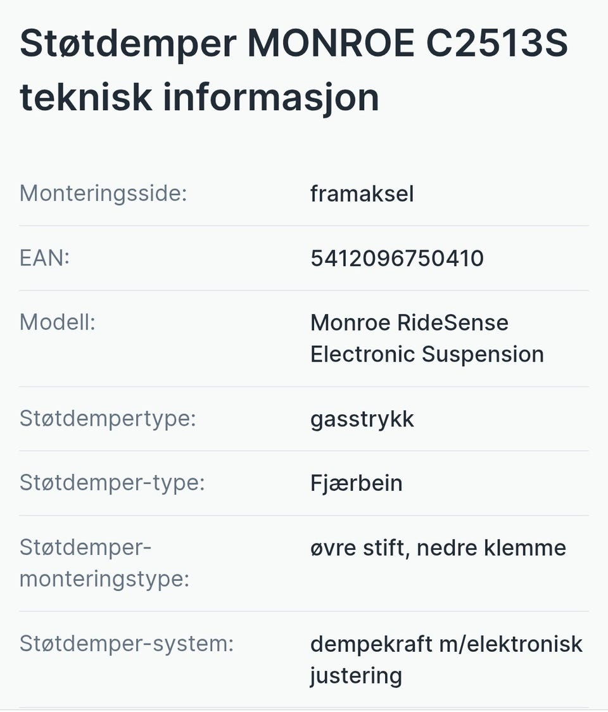This screenshot has width=608, height=712.
Task: Select part number C2513S in the title
Action: 497,44
